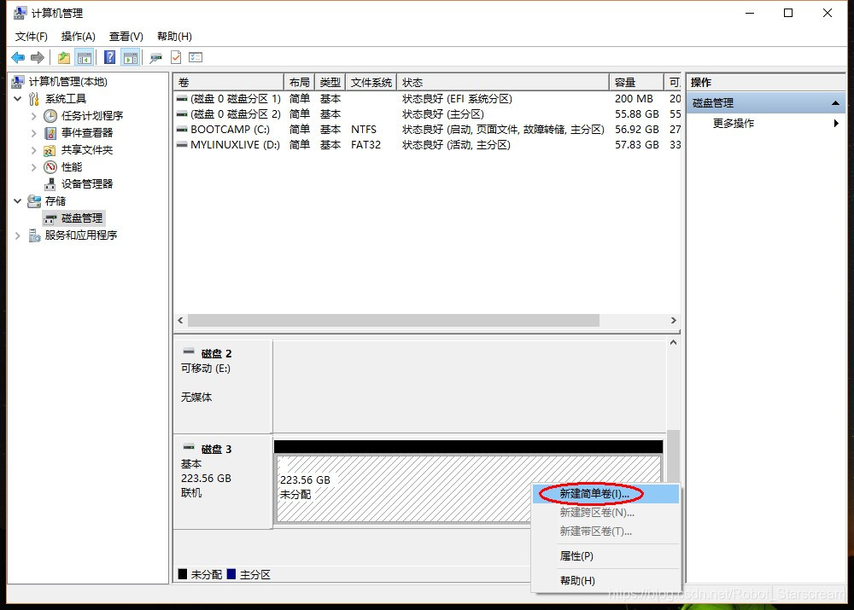Image resolution: width=854 pixels, height=610 pixels.
Task: Click the 设备管理器 icon
Action: tap(50, 184)
